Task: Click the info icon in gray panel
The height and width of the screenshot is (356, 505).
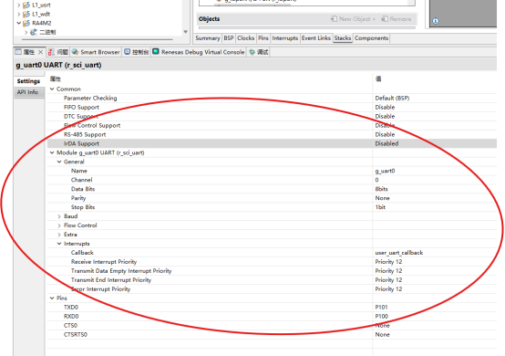Action: click(x=436, y=21)
